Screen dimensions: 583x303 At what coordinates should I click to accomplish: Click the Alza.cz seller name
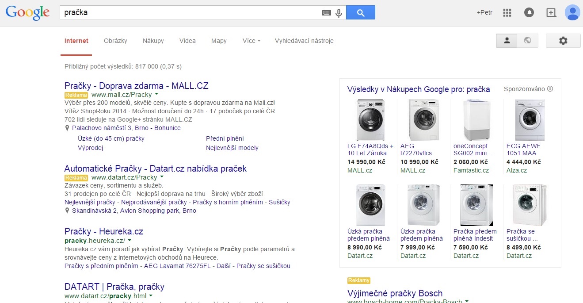(517, 170)
